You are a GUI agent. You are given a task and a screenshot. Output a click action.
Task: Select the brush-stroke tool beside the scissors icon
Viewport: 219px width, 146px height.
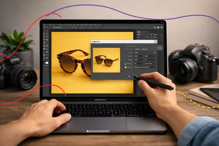click(44, 34)
